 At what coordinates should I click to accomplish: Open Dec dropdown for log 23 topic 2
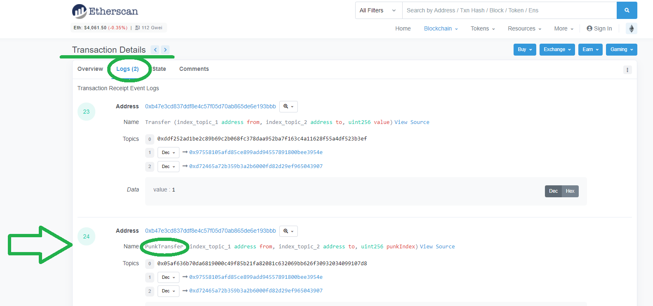168,166
